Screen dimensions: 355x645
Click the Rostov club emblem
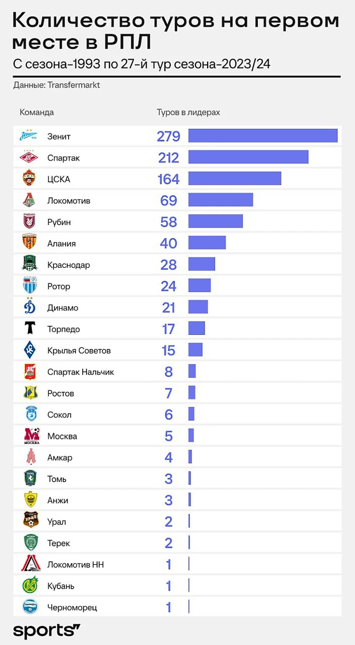click(x=30, y=393)
